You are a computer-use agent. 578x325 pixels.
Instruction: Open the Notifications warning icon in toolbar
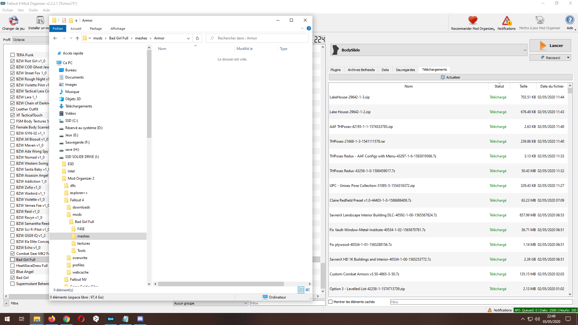coord(507,20)
